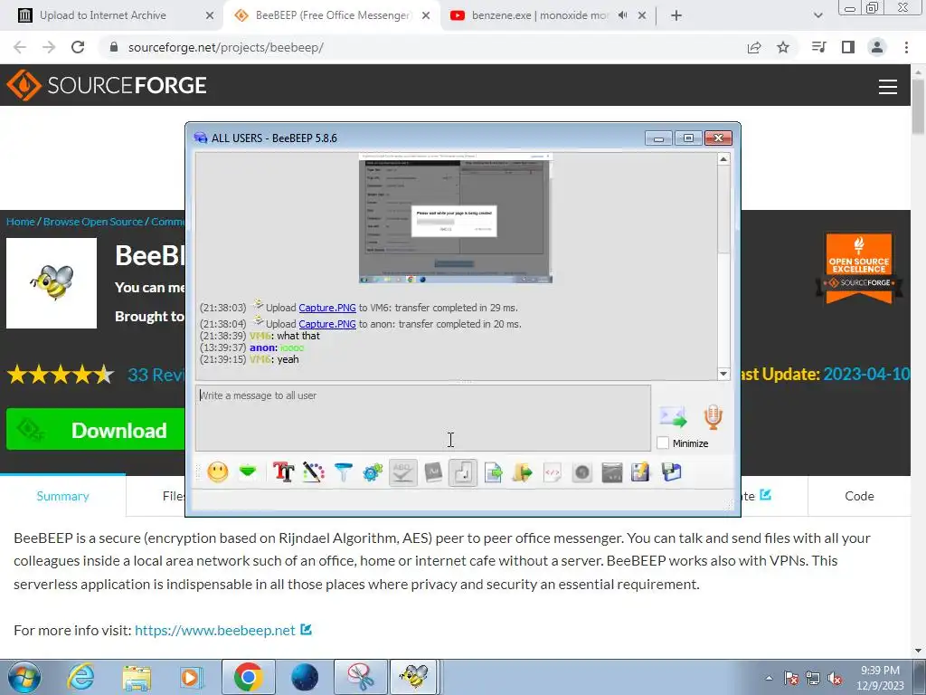Viewport: 926px width, 695px height.
Task: Click the share page icon in address bar
Action: click(x=754, y=47)
